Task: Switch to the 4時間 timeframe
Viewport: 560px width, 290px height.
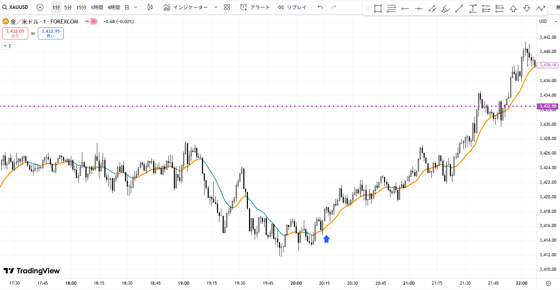Action: coord(114,7)
